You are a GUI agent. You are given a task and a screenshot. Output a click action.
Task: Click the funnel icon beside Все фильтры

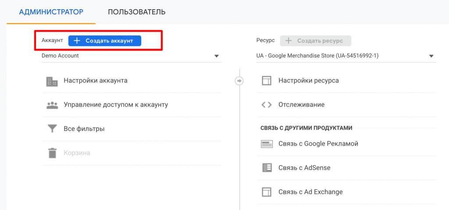52,129
